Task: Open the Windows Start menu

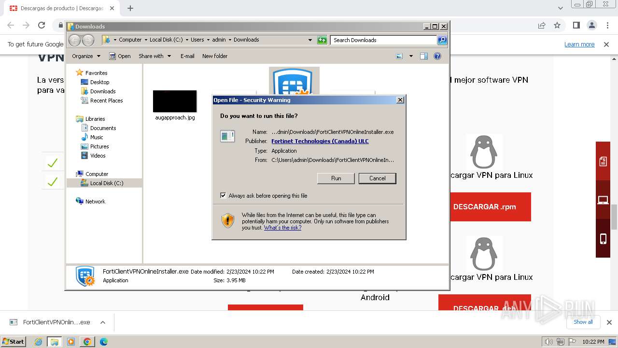Action: tap(14, 341)
